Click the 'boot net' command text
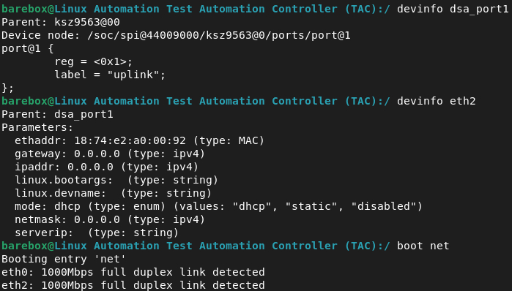The height and width of the screenshot is (291, 512). [423, 246]
